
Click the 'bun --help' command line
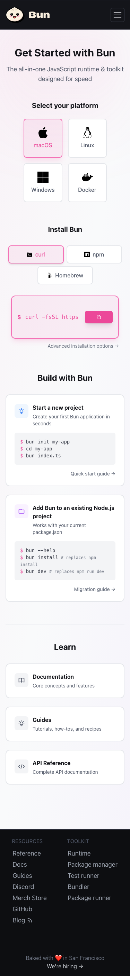point(38,550)
